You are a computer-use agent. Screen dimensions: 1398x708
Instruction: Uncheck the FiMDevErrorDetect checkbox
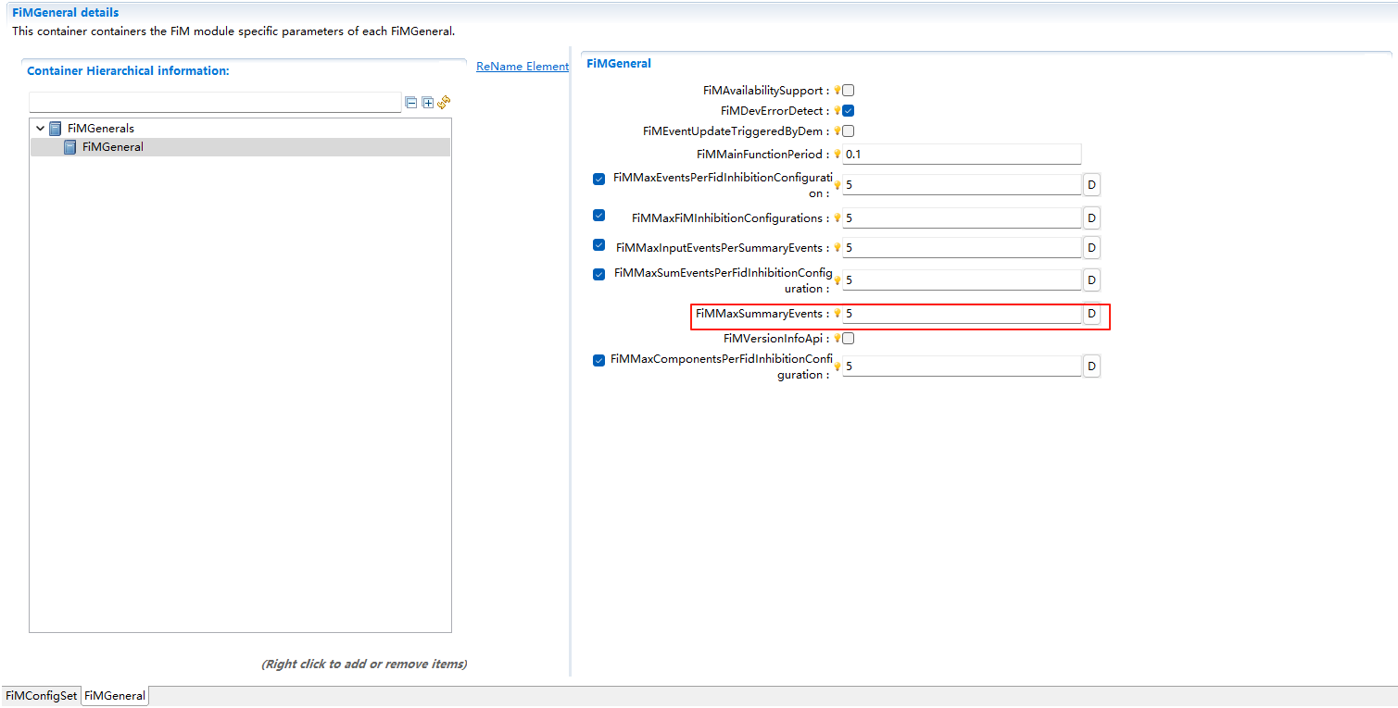point(848,110)
